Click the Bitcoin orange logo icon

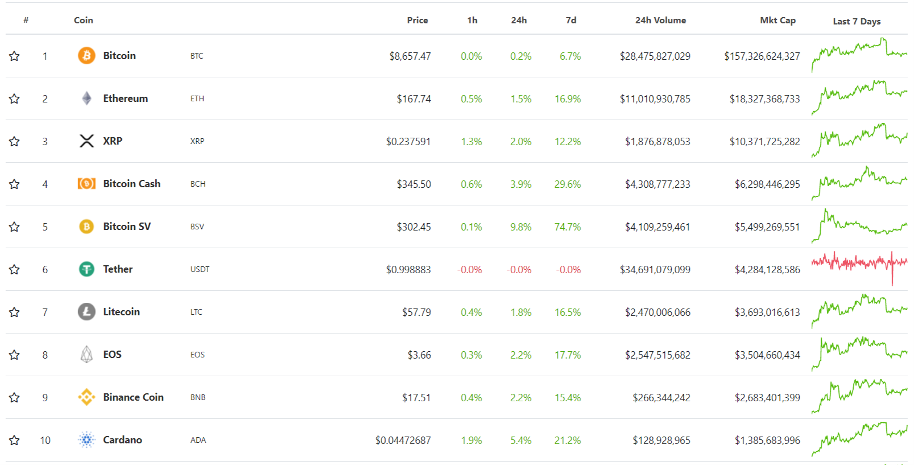pyautogui.click(x=86, y=56)
